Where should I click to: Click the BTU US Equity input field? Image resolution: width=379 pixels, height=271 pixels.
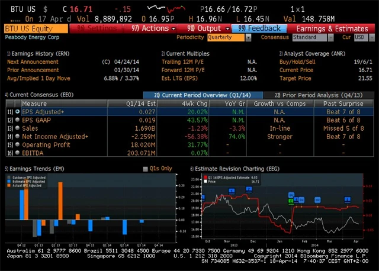pos(36,28)
